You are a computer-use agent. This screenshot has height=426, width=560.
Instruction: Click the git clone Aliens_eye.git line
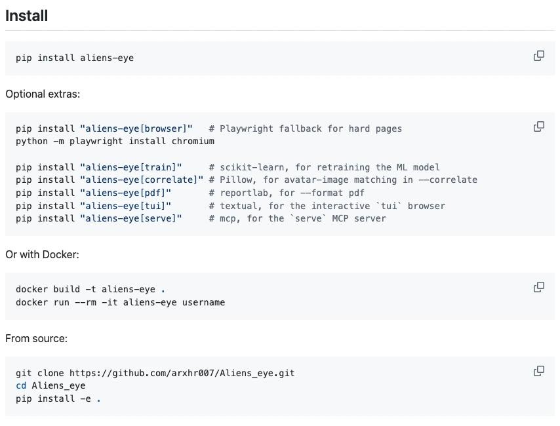(x=155, y=373)
